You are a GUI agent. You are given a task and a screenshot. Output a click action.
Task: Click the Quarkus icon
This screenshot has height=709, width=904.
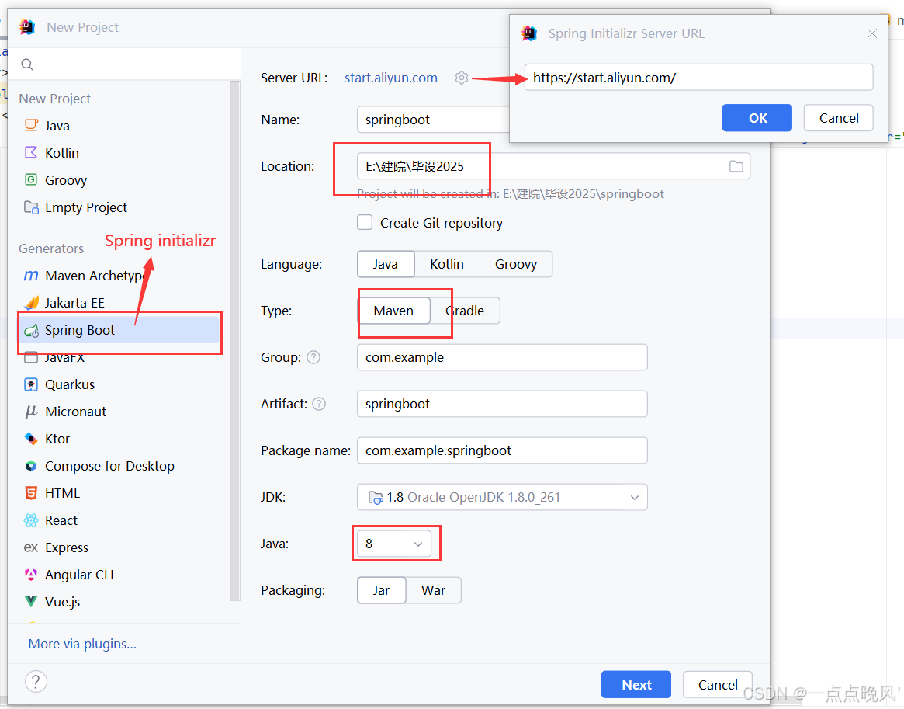coord(31,384)
